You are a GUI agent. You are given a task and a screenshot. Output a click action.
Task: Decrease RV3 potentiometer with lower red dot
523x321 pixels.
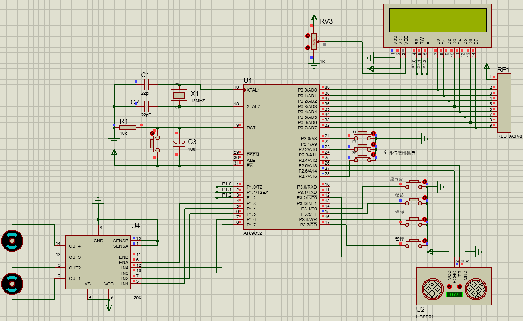point(308,48)
